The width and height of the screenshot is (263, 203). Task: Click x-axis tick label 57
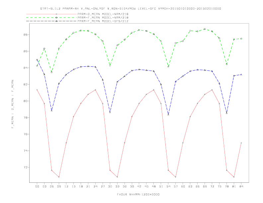[176, 186]
